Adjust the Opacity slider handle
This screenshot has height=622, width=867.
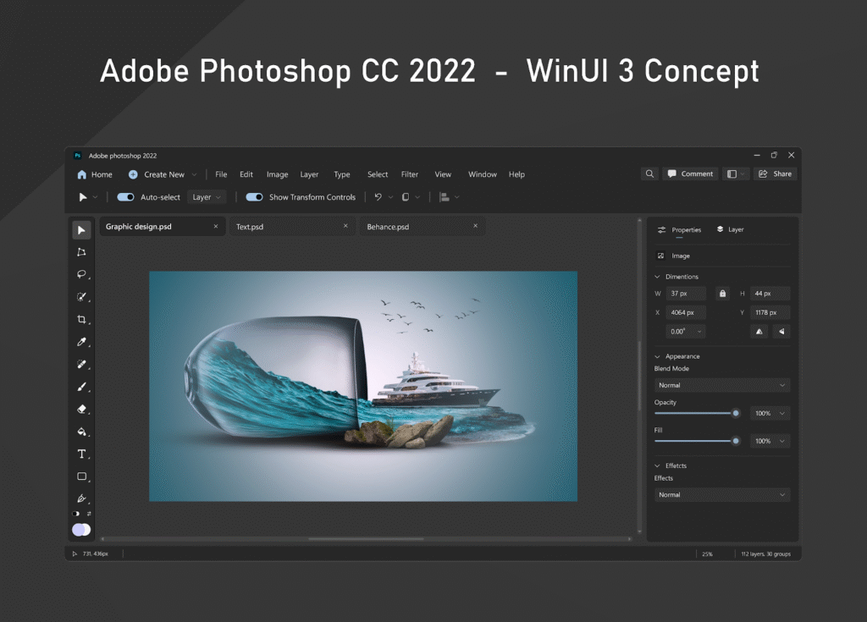pyautogui.click(x=736, y=413)
